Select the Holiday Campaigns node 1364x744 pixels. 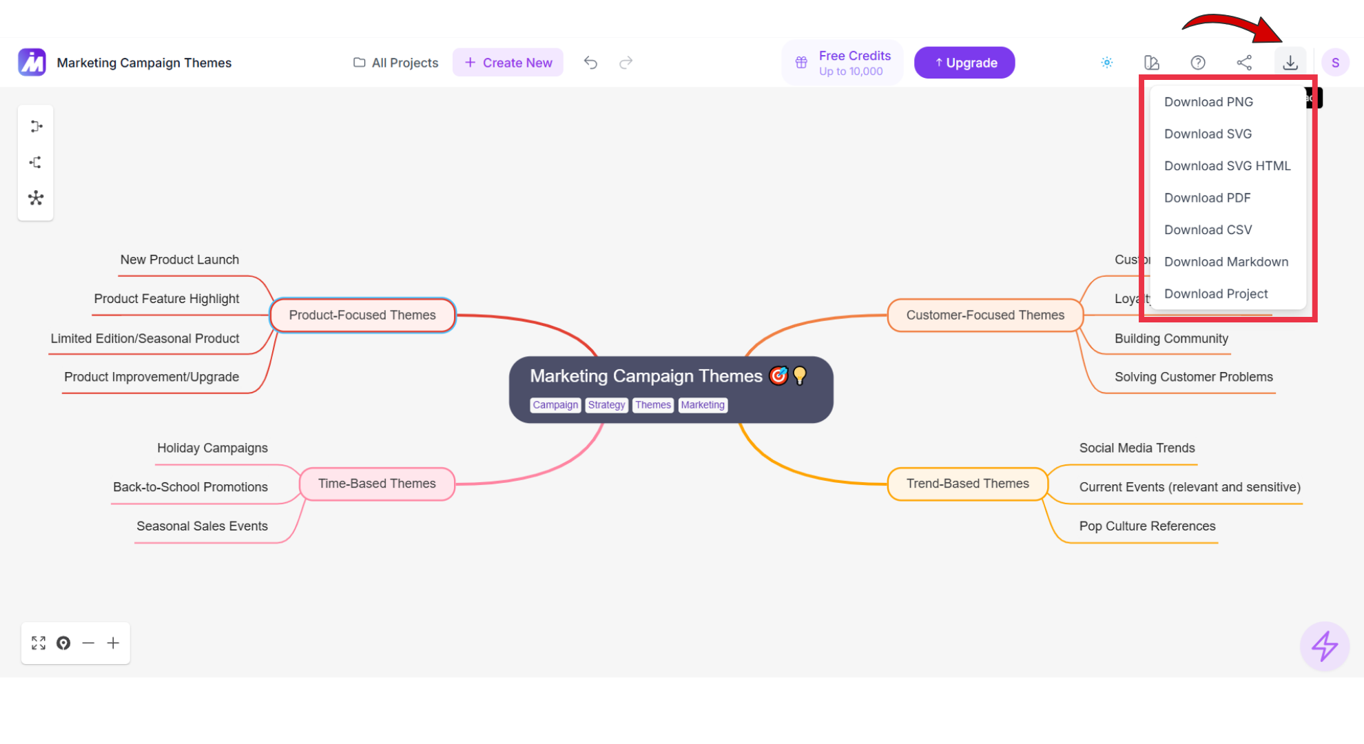(x=212, y=448)
